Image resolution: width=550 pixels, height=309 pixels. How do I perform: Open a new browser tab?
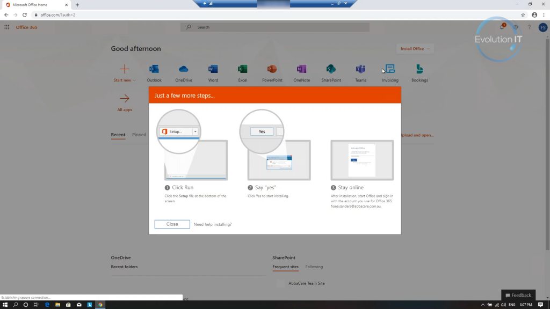(x=77, y=5)
